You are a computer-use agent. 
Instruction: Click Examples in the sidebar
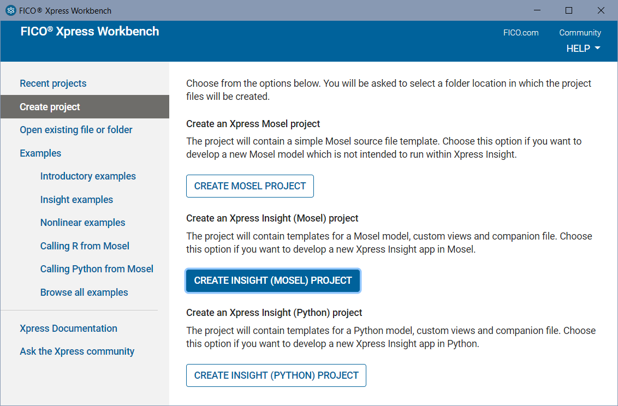tap(40, 153)
